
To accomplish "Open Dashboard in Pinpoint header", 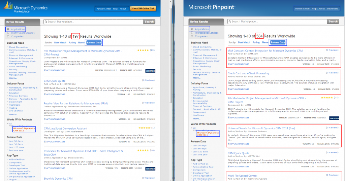I will pos(333,9).
